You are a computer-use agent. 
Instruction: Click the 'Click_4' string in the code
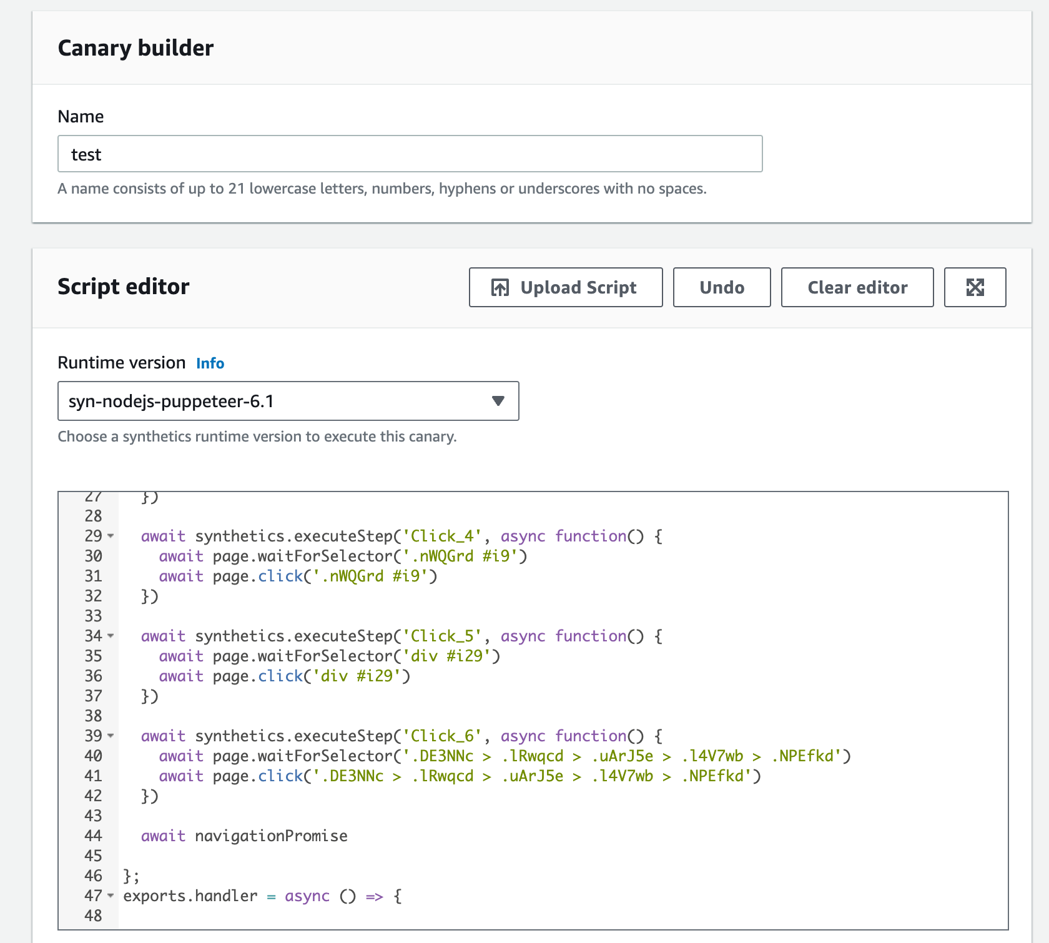pyautogui.click(x=442, y=536)
